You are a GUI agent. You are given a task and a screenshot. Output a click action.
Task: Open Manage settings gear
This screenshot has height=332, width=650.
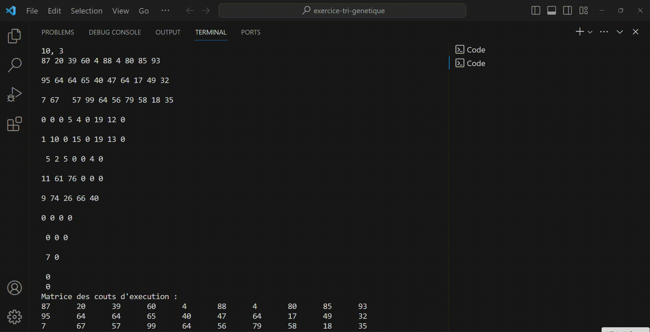tap(14, 317)
